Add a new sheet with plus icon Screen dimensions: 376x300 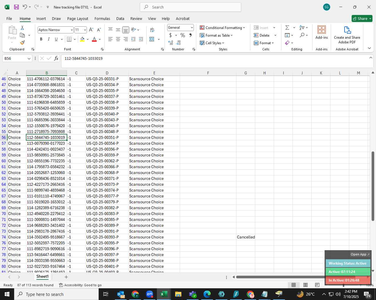coord(66,277)
